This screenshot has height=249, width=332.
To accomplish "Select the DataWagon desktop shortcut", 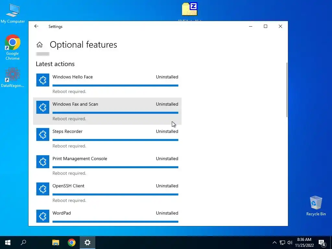I will [13, 77].
